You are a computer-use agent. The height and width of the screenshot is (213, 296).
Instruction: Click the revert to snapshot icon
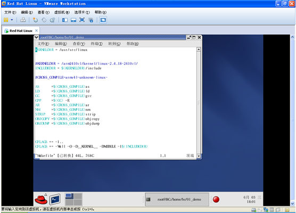point(44,20)
